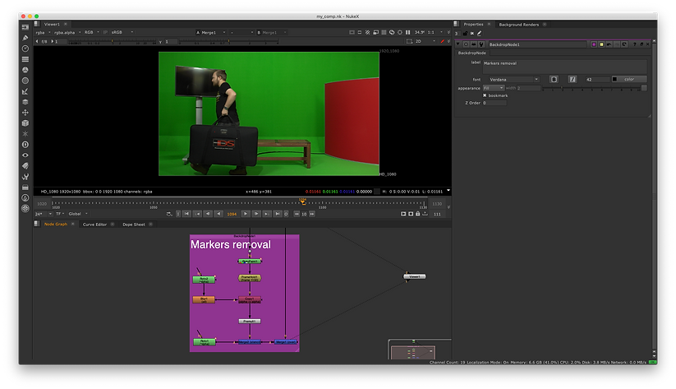Screen dimensions: 676x389
Task: Open the 2D viewer mode dropdown
Action: (425, 41)
